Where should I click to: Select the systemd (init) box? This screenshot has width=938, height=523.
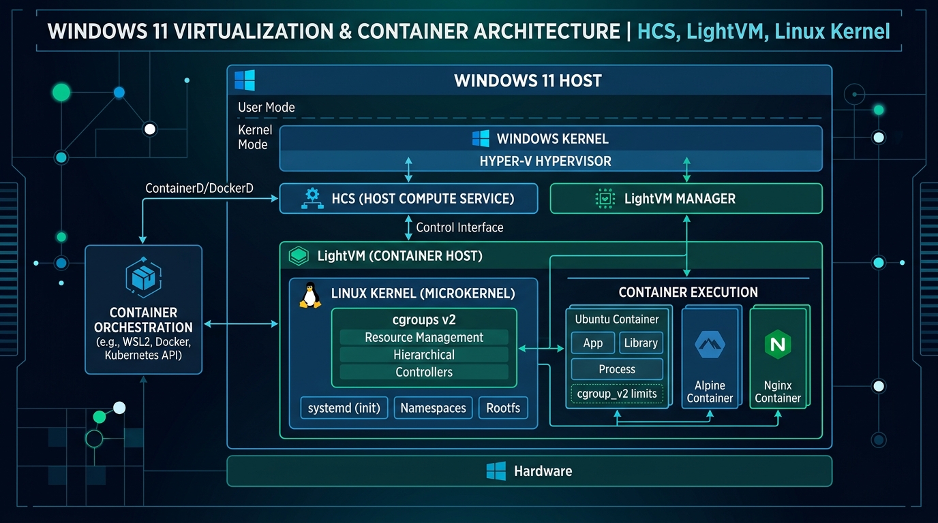tap(344, 408)
